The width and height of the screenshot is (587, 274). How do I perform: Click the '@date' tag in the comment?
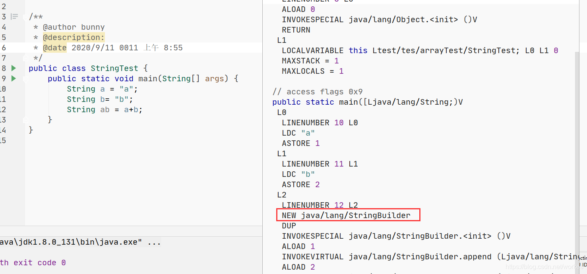click(55, 48)
